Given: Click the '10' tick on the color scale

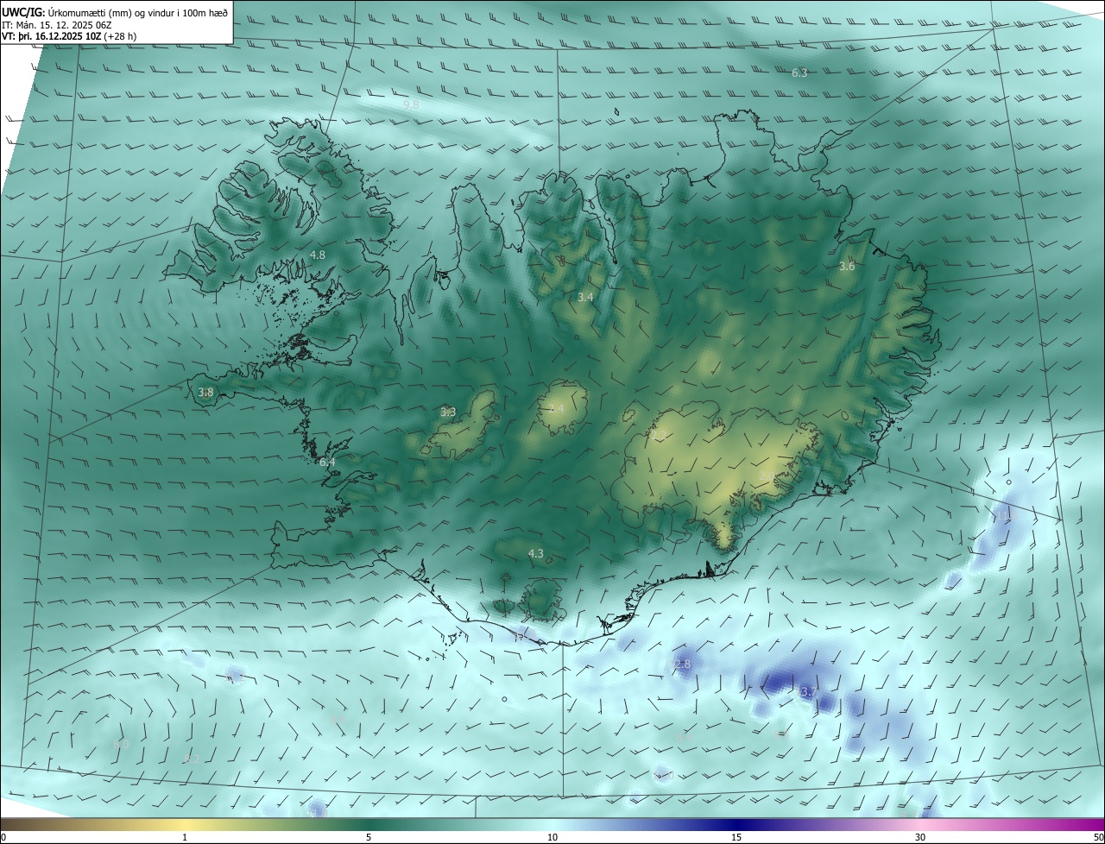Looking at the screenshot, I should pyautogui.click(x=552, y=837).
